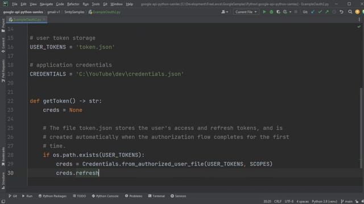
Task: Open the Run tool window at the bottom
Action: coord(27,196)
